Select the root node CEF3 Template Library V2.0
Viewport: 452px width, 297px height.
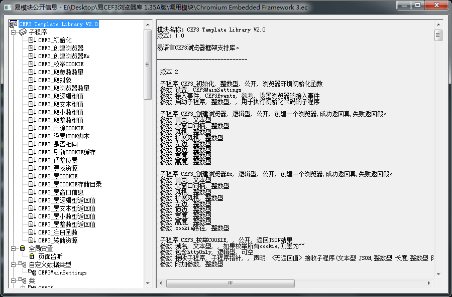[x=59, y=24]
